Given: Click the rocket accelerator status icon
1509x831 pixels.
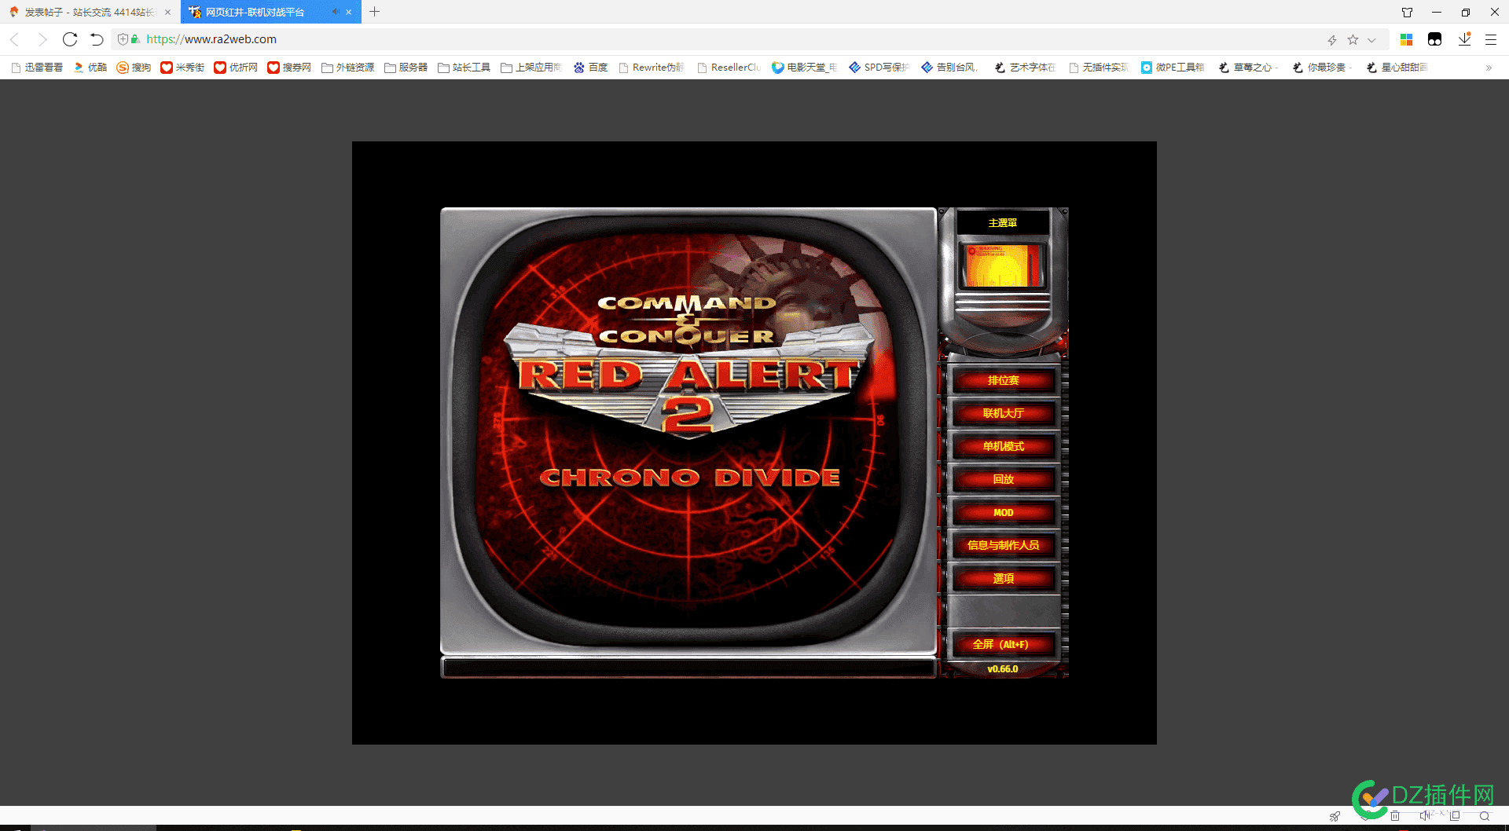Looking at the screenshot, I should [1335, 817].
